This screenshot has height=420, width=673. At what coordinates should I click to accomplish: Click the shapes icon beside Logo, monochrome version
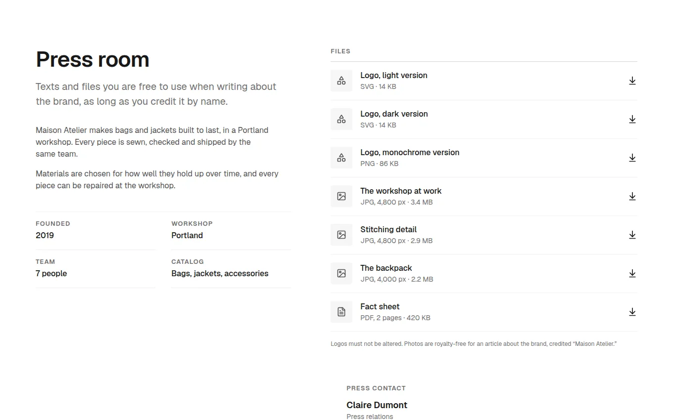[341, 158]
